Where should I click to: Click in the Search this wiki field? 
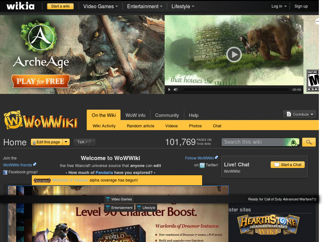(260, 142)
